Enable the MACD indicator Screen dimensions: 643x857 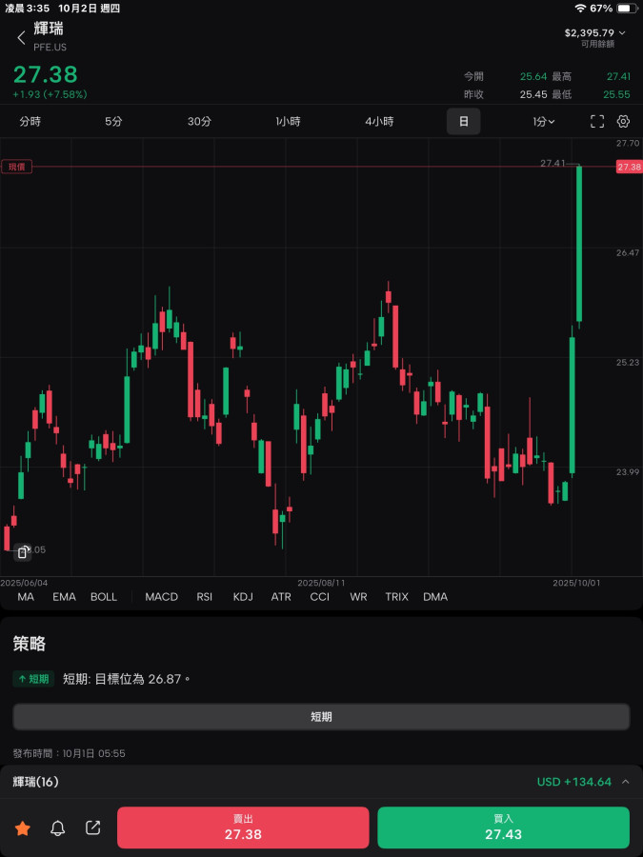[161, 597]
